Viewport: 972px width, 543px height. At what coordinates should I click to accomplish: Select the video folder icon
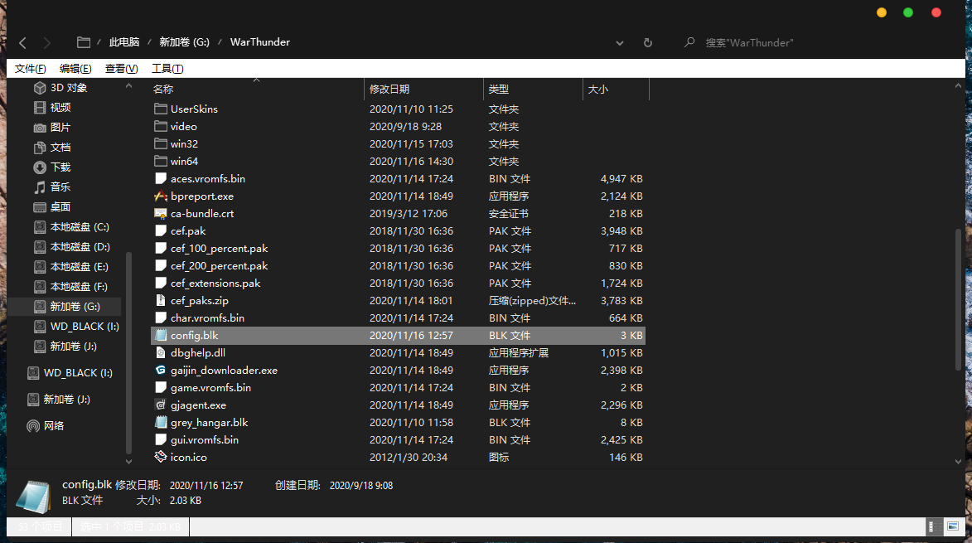pyautogui.click(x=161, y=127)
